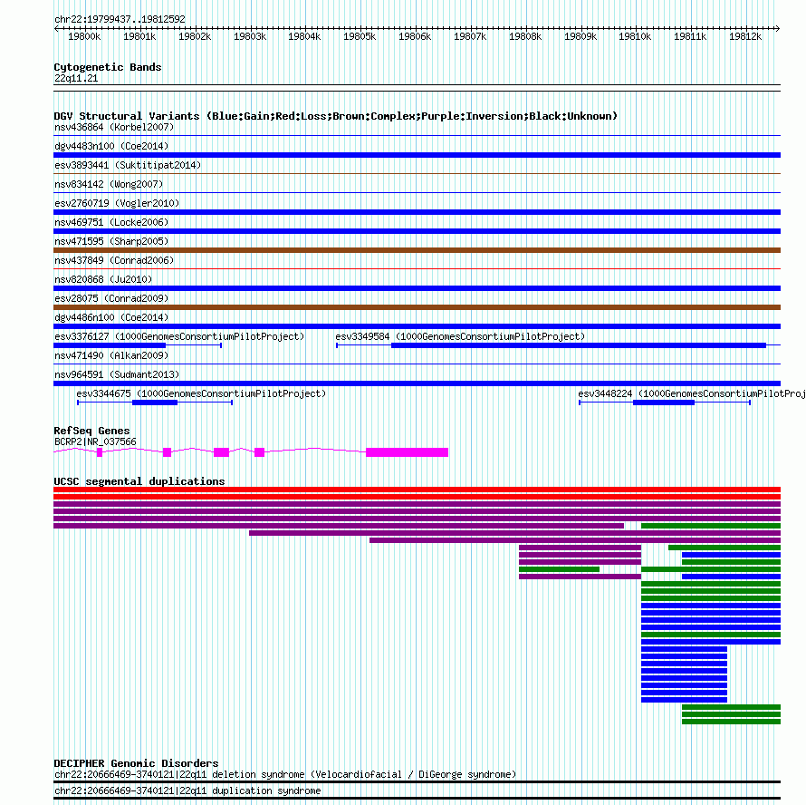Image resolution: width=806 pixels, height=805 pixels.
Task: Click the blue gain bar under esv3448224
Action: pyautogui.click(x=664, y=402)
